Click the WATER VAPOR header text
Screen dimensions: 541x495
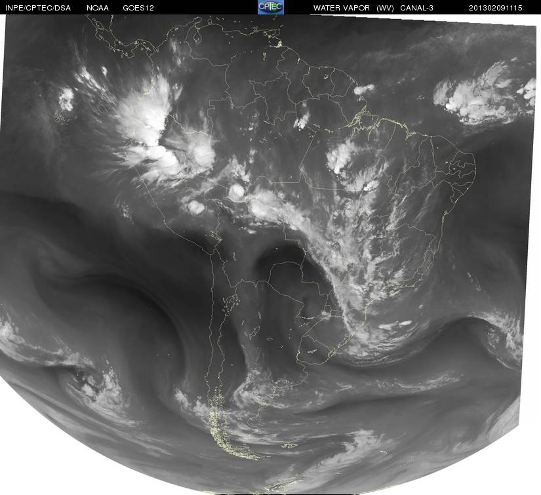point(342,8)
